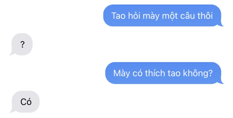The width and height of the screenshot is (233, 118).
Task: Click the word 'một' in the first message
Action: pyautogui.click(x=170, y=16)
